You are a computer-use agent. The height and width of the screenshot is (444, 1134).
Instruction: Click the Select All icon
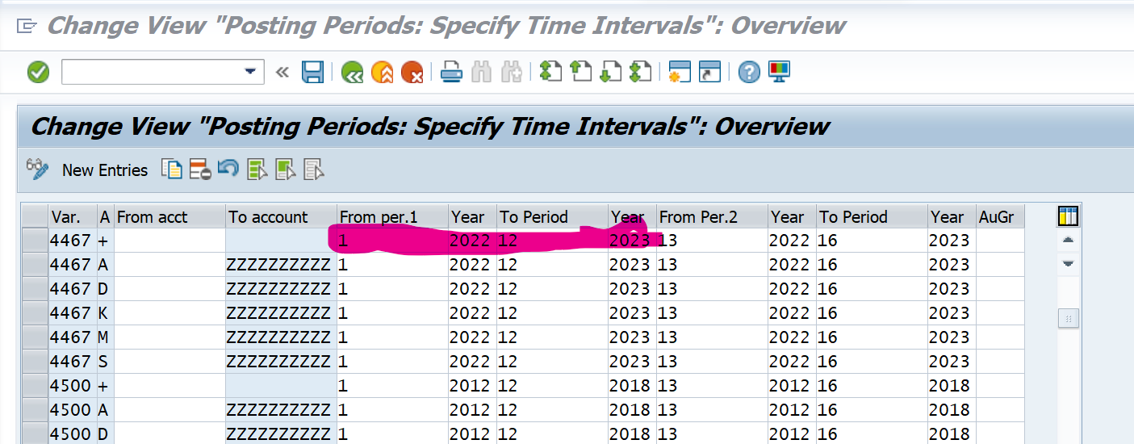pyautogui.click(x=257, y=169)
